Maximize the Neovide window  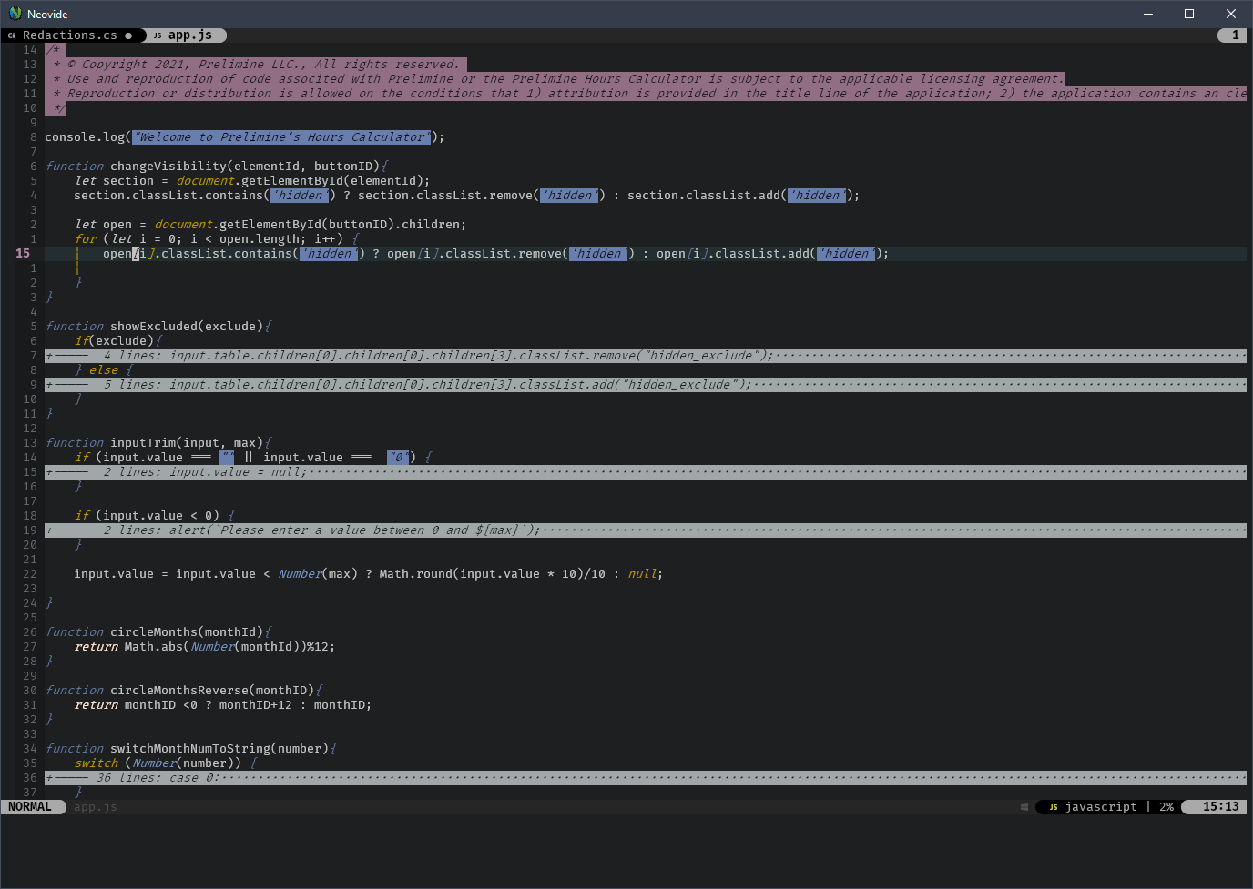tap(1189, 14)
